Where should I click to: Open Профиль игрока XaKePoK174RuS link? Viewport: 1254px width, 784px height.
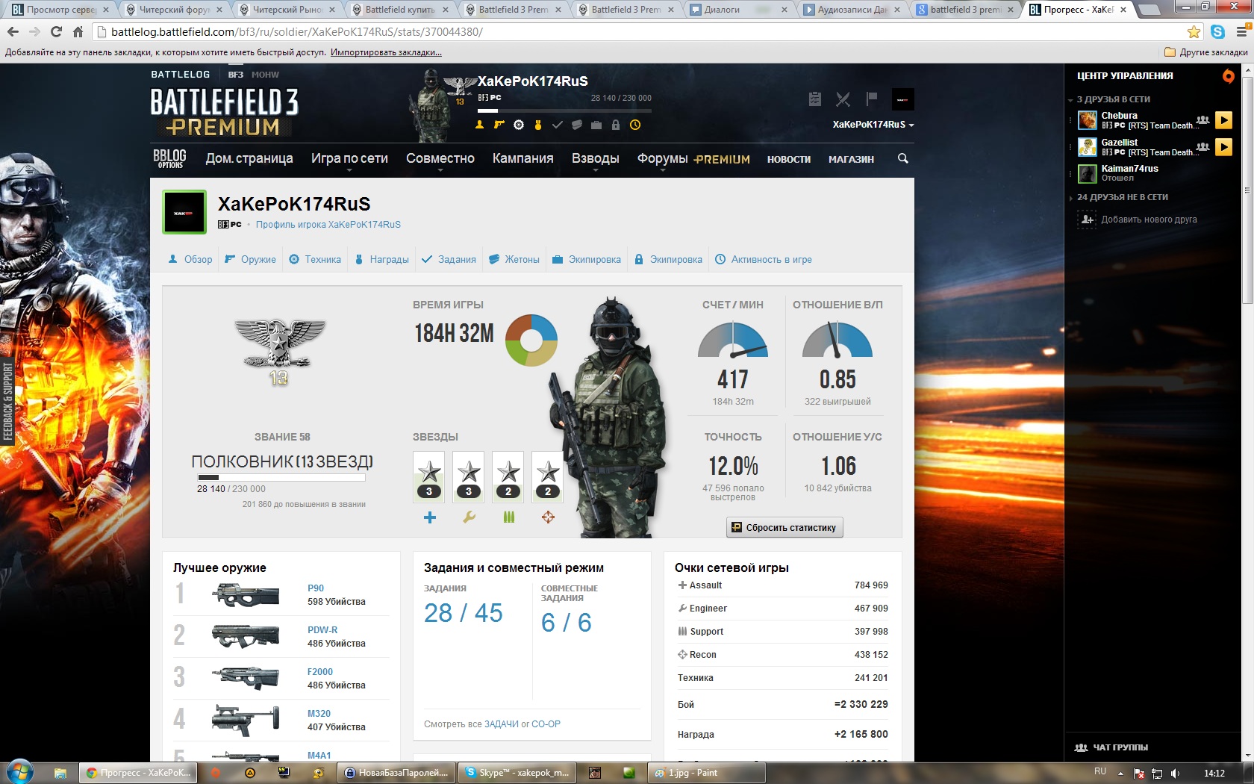pyautogui.click(x=328, y=225)
